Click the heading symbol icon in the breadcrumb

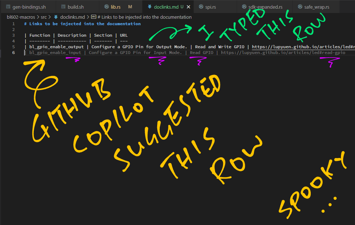tap(94, 17)
